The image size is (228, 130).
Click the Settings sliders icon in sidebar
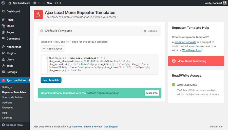click(x=3, y=72)
